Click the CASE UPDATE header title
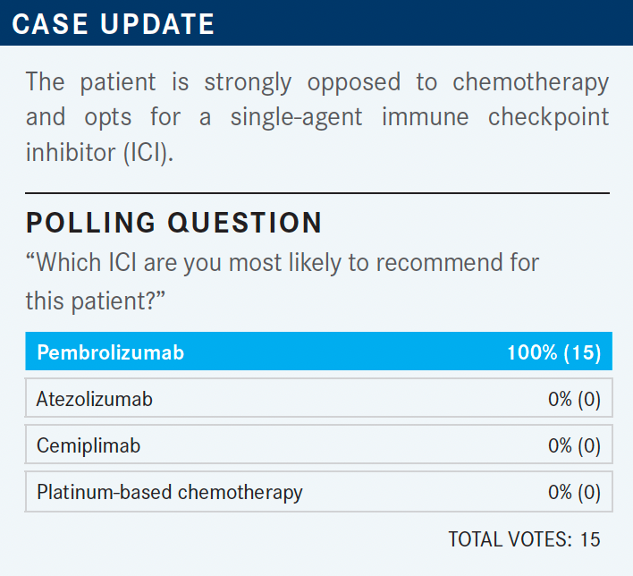 pyautogui.click(x=113, y=24)
